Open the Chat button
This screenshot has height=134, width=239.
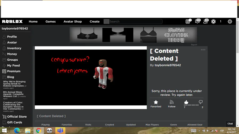pyautogui.click(x=230, y=124)
